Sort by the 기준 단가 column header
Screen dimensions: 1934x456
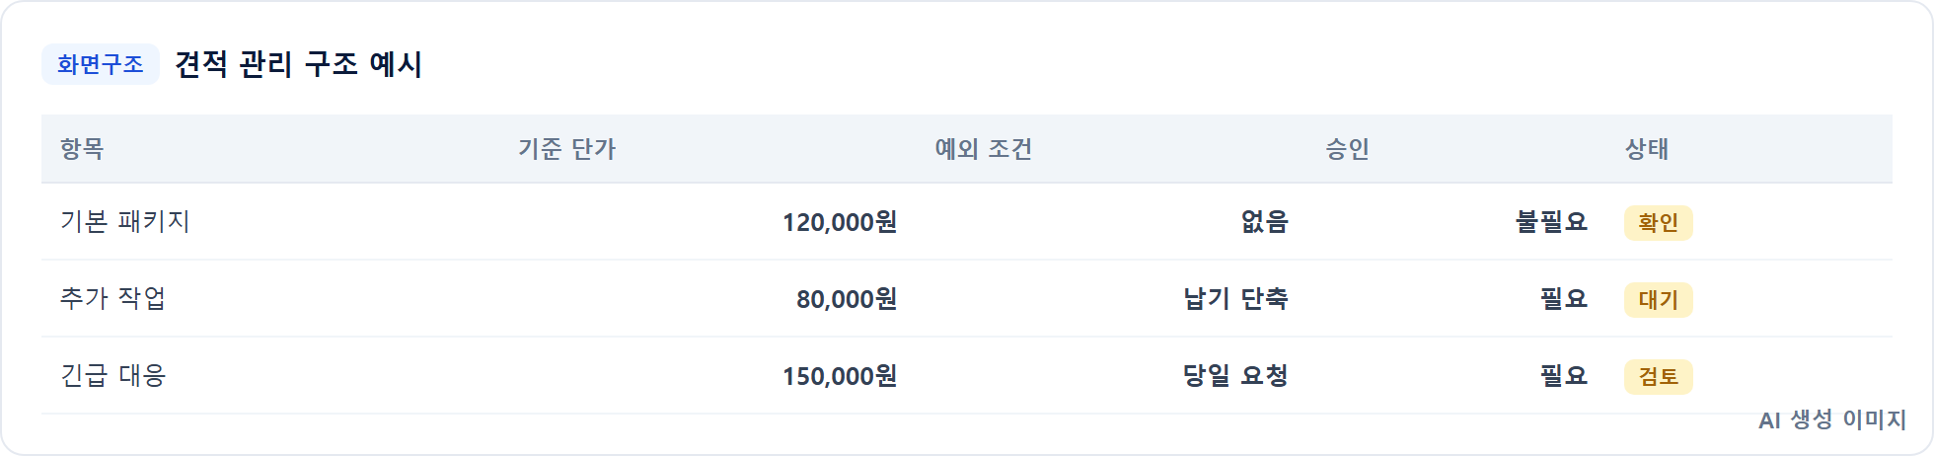coord(566,149)
